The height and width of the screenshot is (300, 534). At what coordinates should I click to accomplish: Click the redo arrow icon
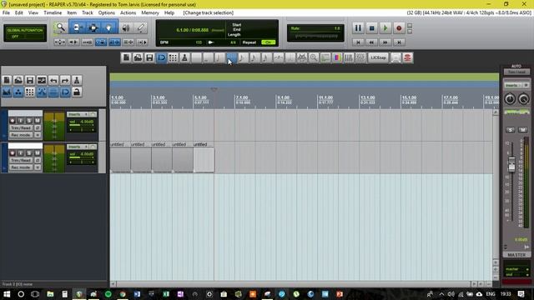[x=65, y=80]
